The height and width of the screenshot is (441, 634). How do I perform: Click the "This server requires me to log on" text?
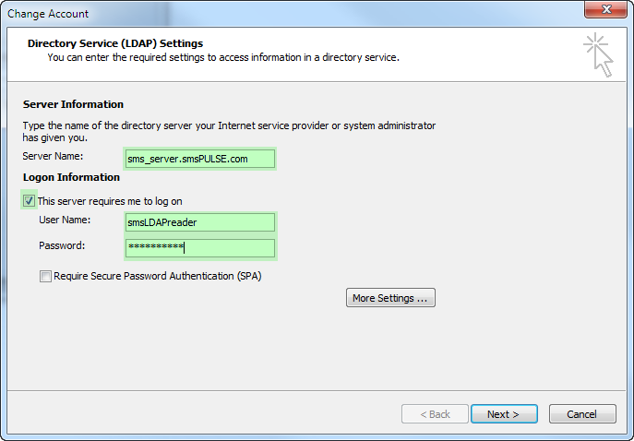coord(110,201)
